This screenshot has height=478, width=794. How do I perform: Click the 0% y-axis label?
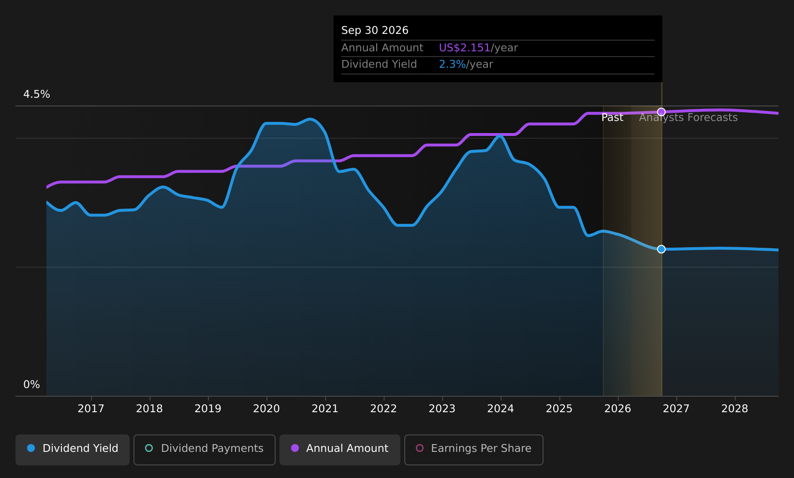tap(31, 385)
